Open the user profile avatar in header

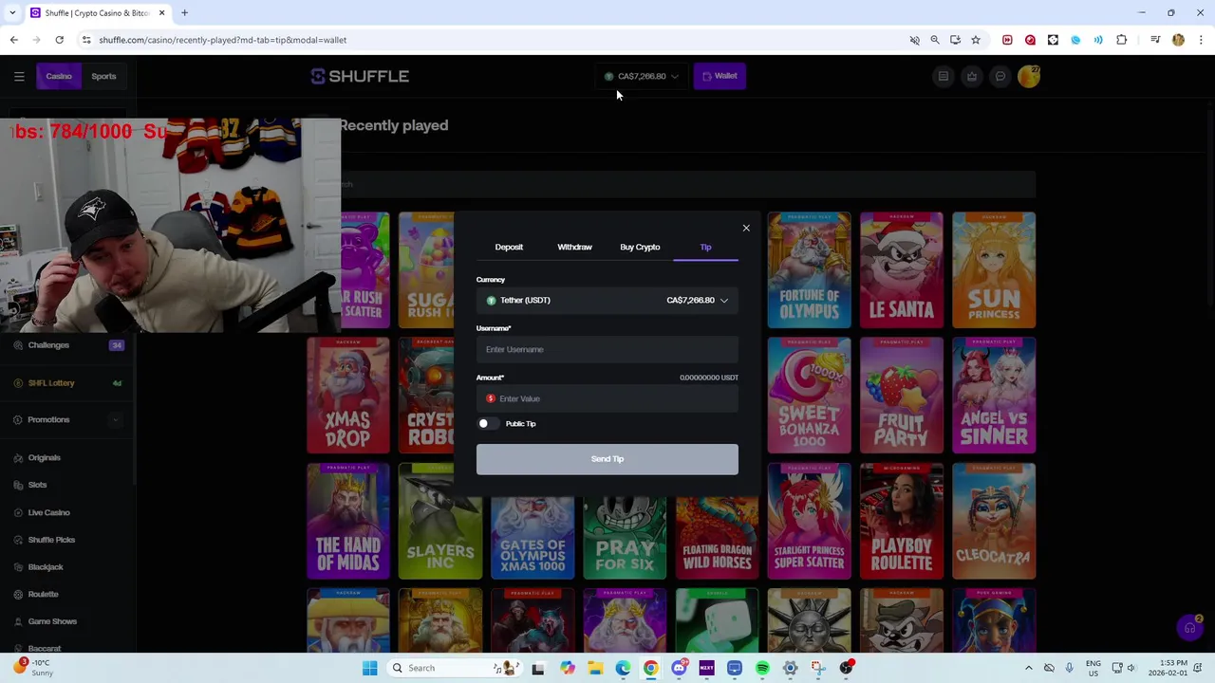(1029, 76)
